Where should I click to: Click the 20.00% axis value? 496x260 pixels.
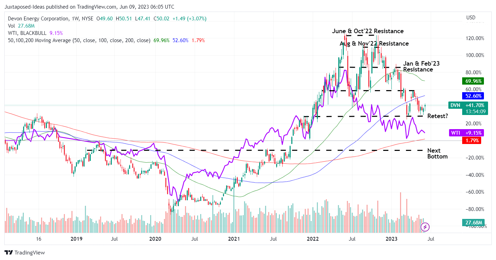[x=473, y=124]
